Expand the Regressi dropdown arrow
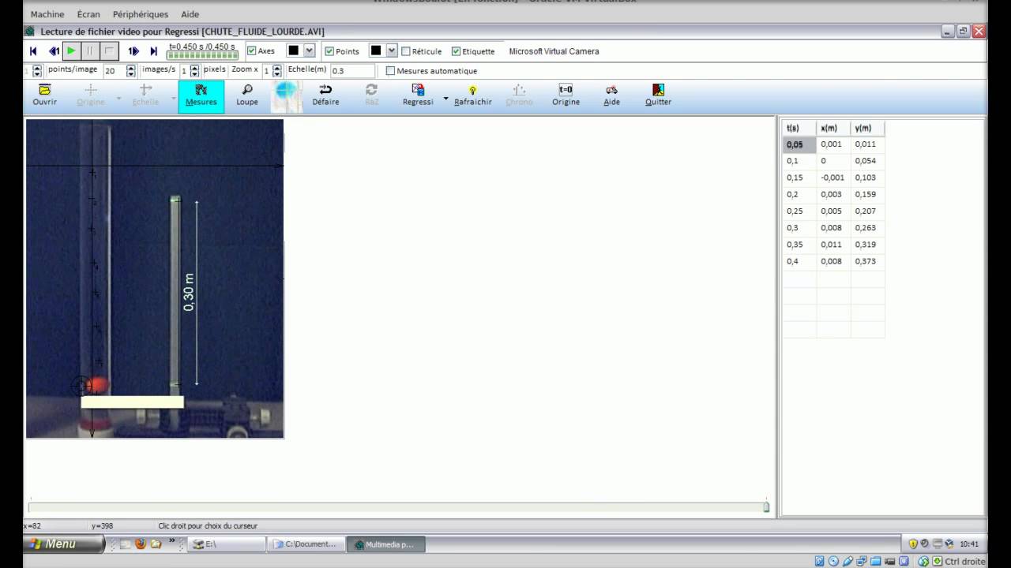Viewport: 1011px width, 568px height. (x=445, y=99)
